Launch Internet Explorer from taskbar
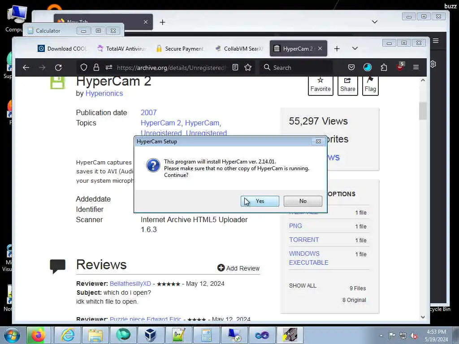This screenshot has width=459, height=344. (x=68, y=335)
